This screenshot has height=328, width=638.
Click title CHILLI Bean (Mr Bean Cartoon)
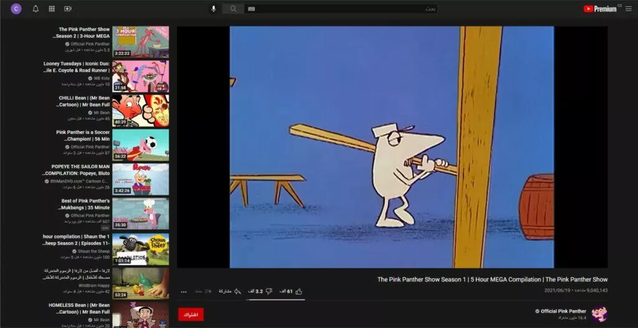83,101
